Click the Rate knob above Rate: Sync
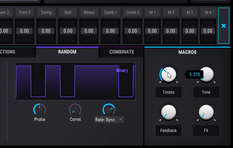233x148 pixels. (x=109, y=109)
